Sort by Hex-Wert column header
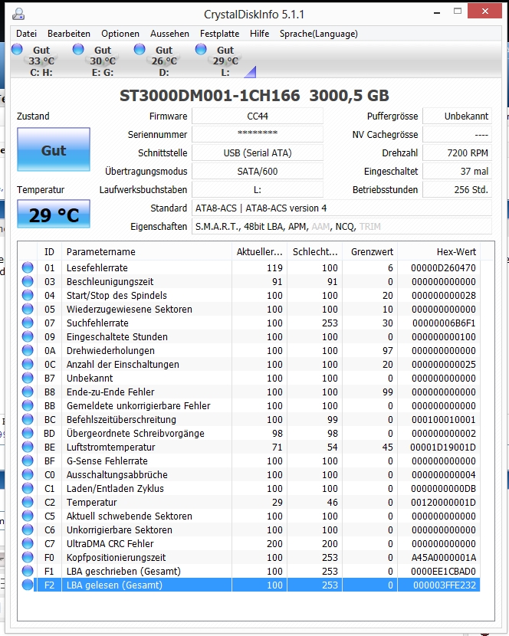Viewport: 509px width, 636px height. (x=438, y=251)
